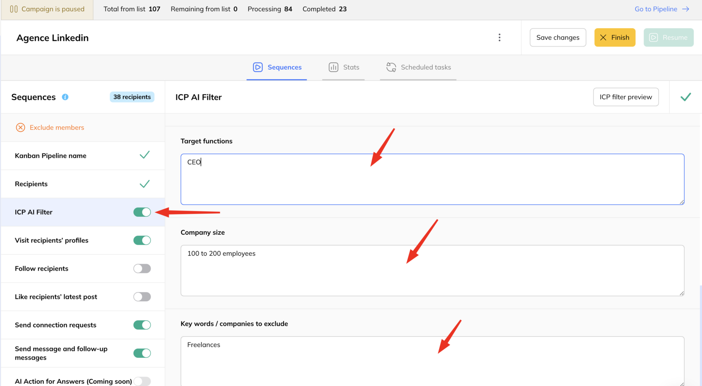Click the Agence Linkedin campaign title
Screen dimensions: 702x386
pos(53,38)
